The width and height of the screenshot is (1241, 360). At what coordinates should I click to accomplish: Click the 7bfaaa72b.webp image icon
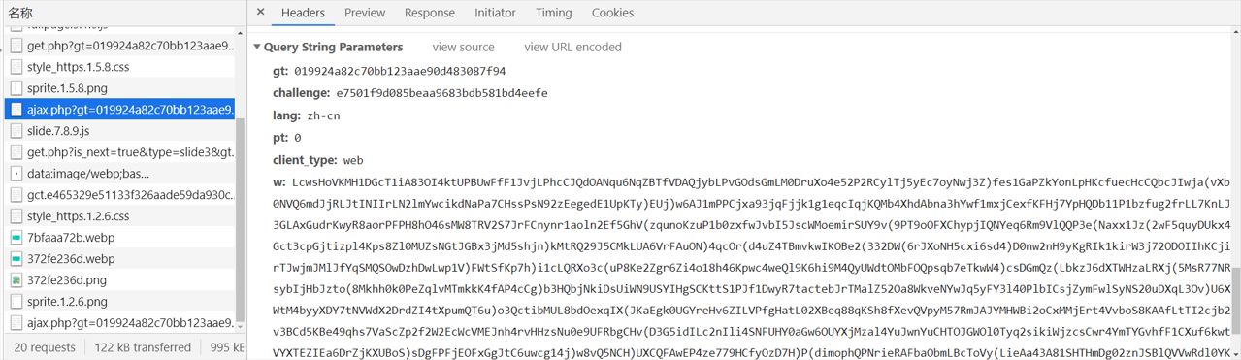[x=16, y=238]
